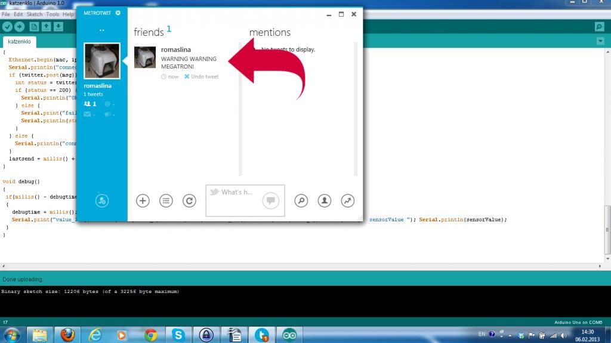Screen dimensions: 611x343
Task: Click the friends count icon showing 1
Action: pyautogui.click(x=90, y=104)
